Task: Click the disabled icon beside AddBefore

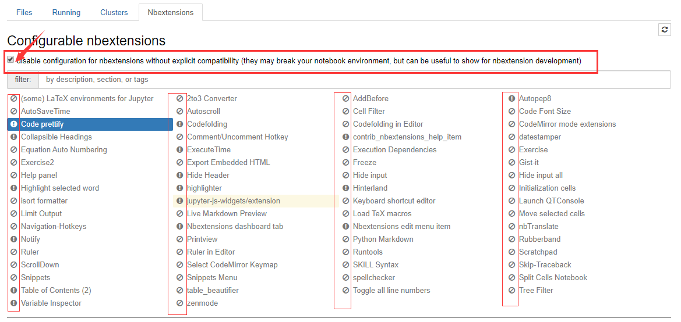Action: click(345, 99)
